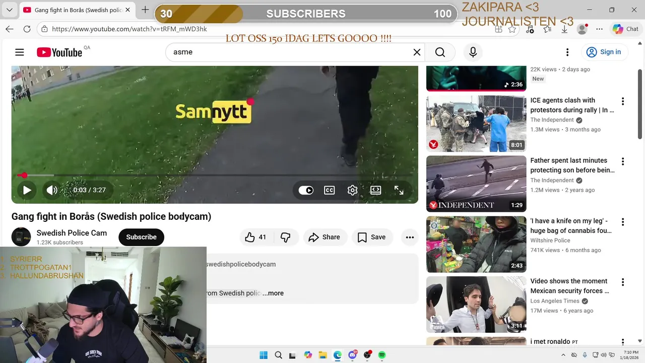
Task: Play the video
Action: pyautogui.click(x=27, y=190)
